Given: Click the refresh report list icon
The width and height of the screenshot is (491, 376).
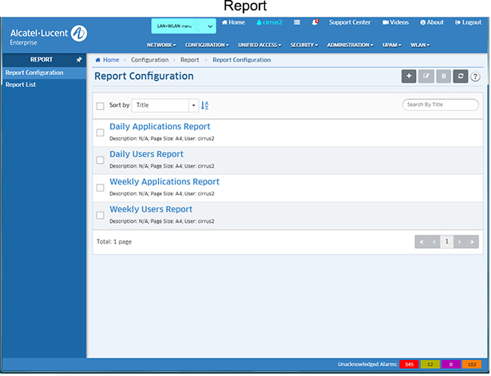Looking at the screenshot, I should click(460, 77).
